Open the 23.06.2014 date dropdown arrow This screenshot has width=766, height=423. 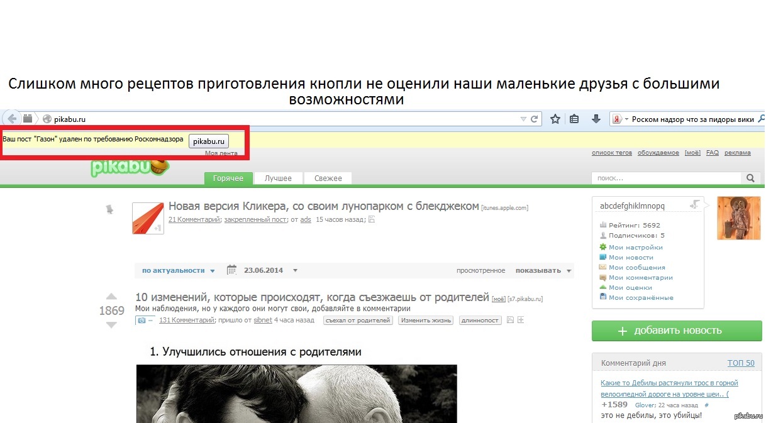[295, 271]
